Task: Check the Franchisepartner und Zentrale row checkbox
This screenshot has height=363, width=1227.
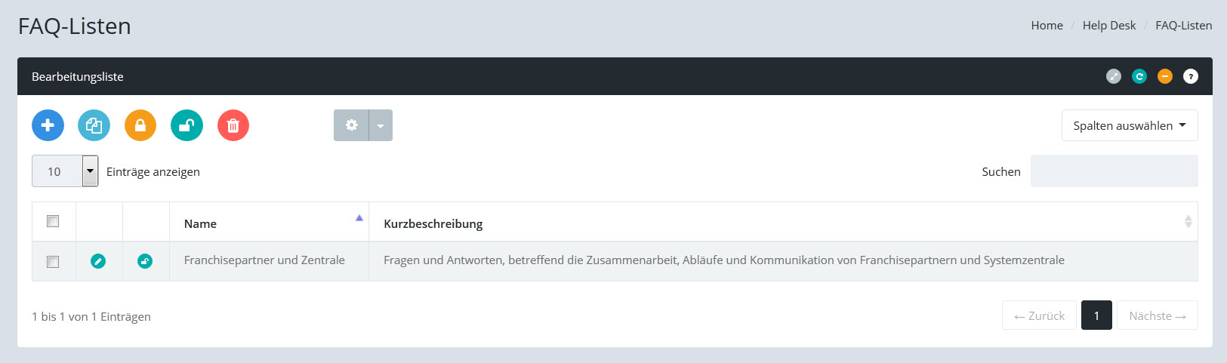Action: pos(53,262)
